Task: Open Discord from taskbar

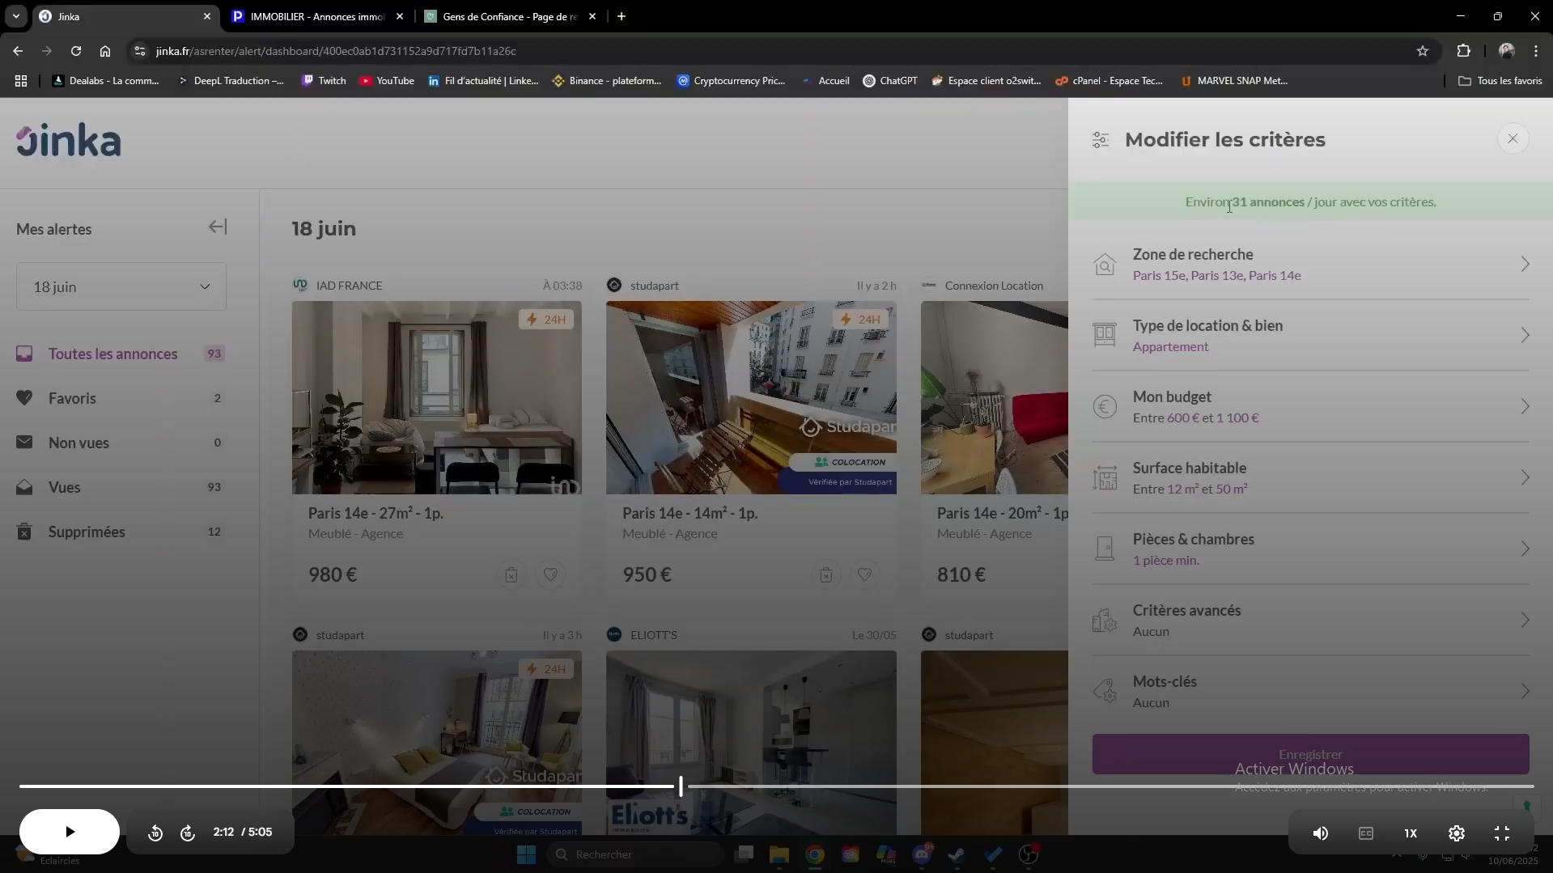Action: coord(922,854)
